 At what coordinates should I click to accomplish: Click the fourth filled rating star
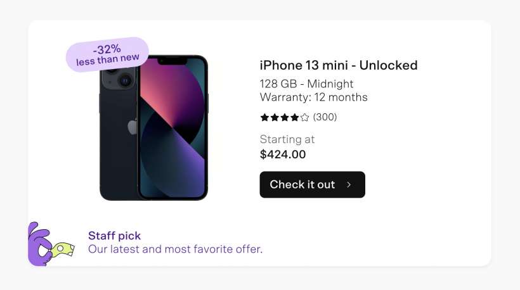[294, 117]
